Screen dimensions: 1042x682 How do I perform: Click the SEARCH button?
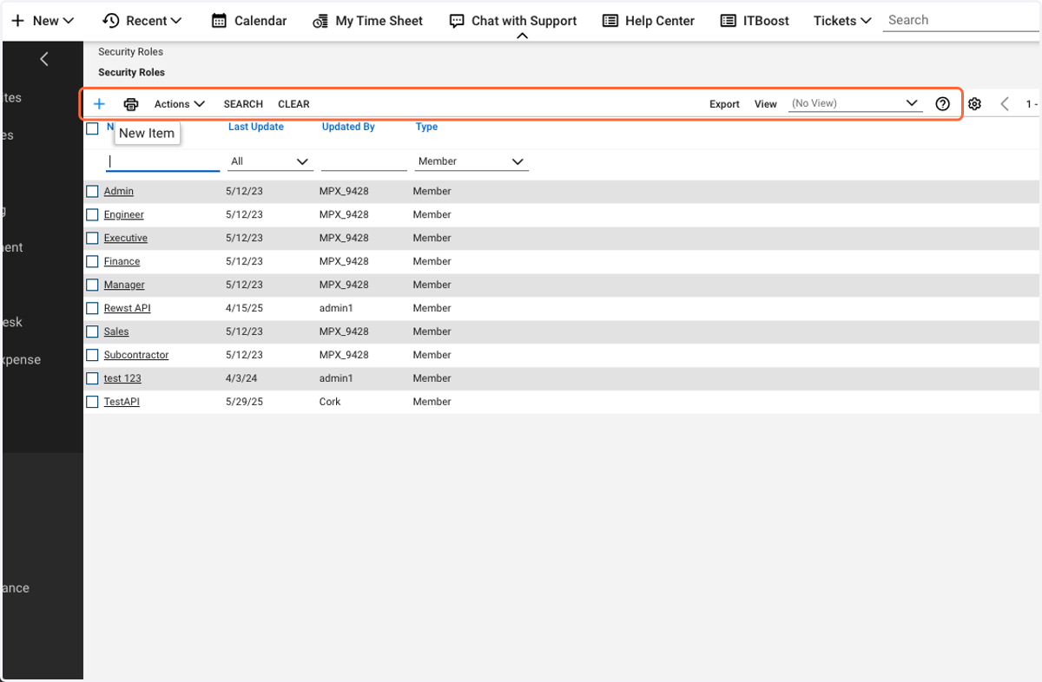click(x=243, y=104)
